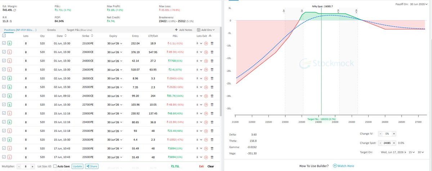Delete the 23100PE position row

(x=212, y=43)
